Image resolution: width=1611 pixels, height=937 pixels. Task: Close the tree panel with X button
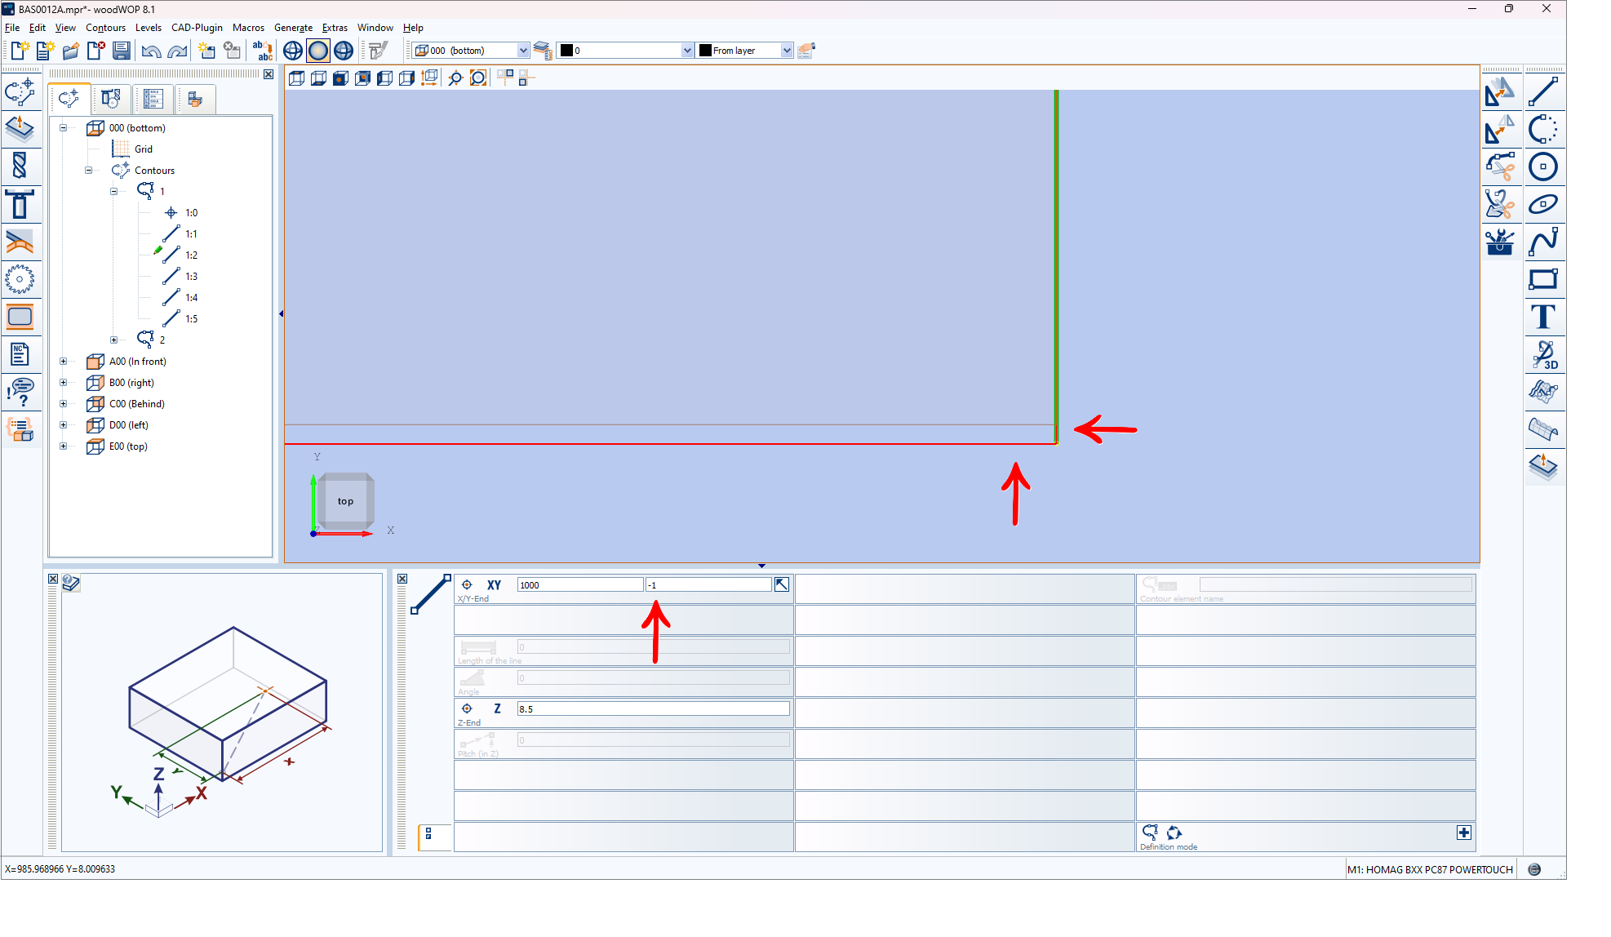(268, 74)
